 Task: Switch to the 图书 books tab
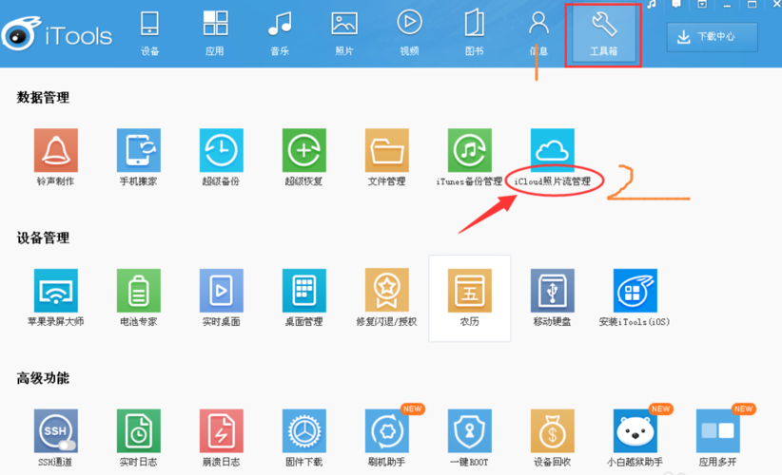[475, 33]
